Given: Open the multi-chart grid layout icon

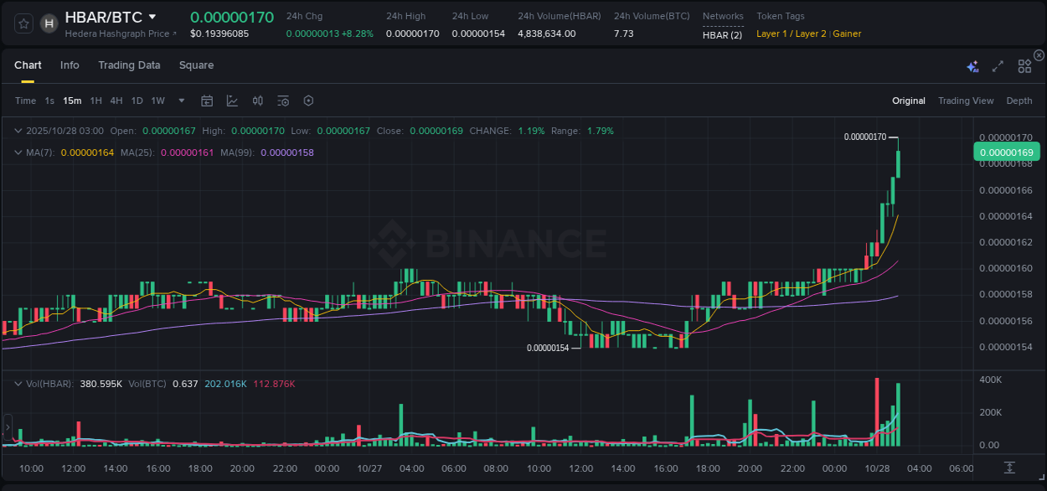Looking at the screenshot, I should click(1024, 66).
